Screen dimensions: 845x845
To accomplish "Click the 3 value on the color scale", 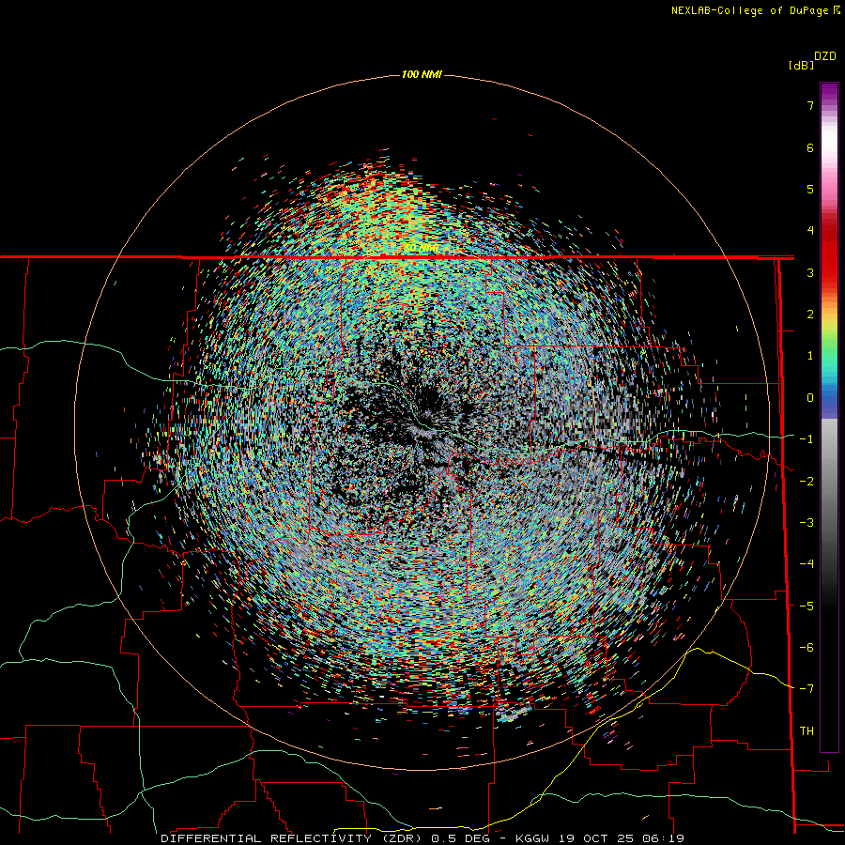I will pos(810,272).
